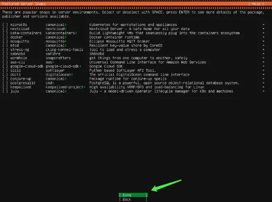Show more details arrow for wormhole

263,58
